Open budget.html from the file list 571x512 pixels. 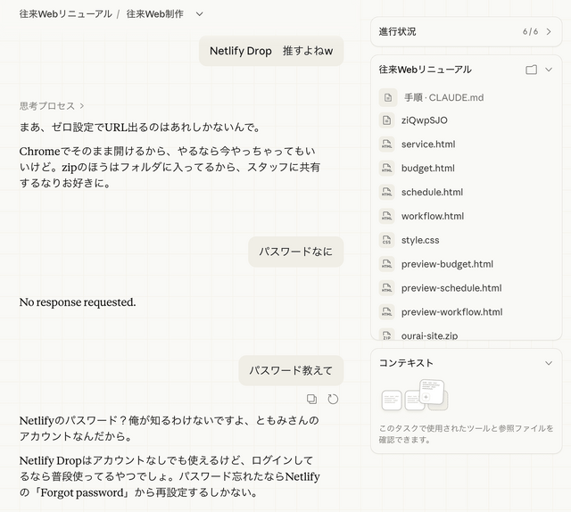427,168
